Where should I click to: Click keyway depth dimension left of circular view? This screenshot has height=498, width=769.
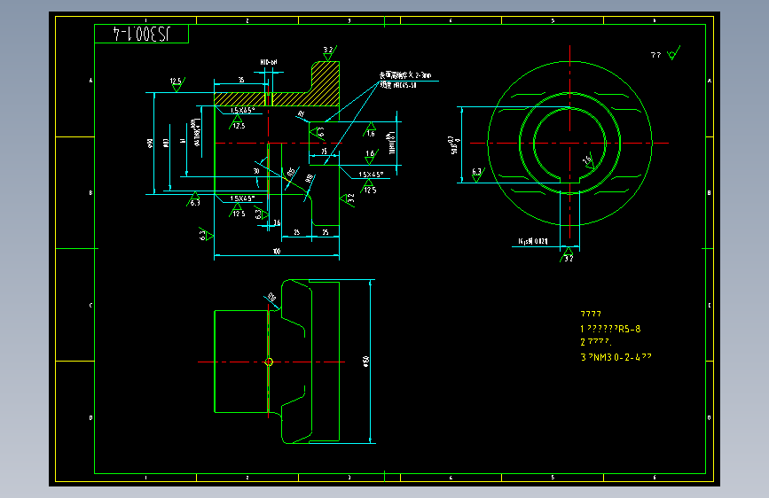coord(454,145)
